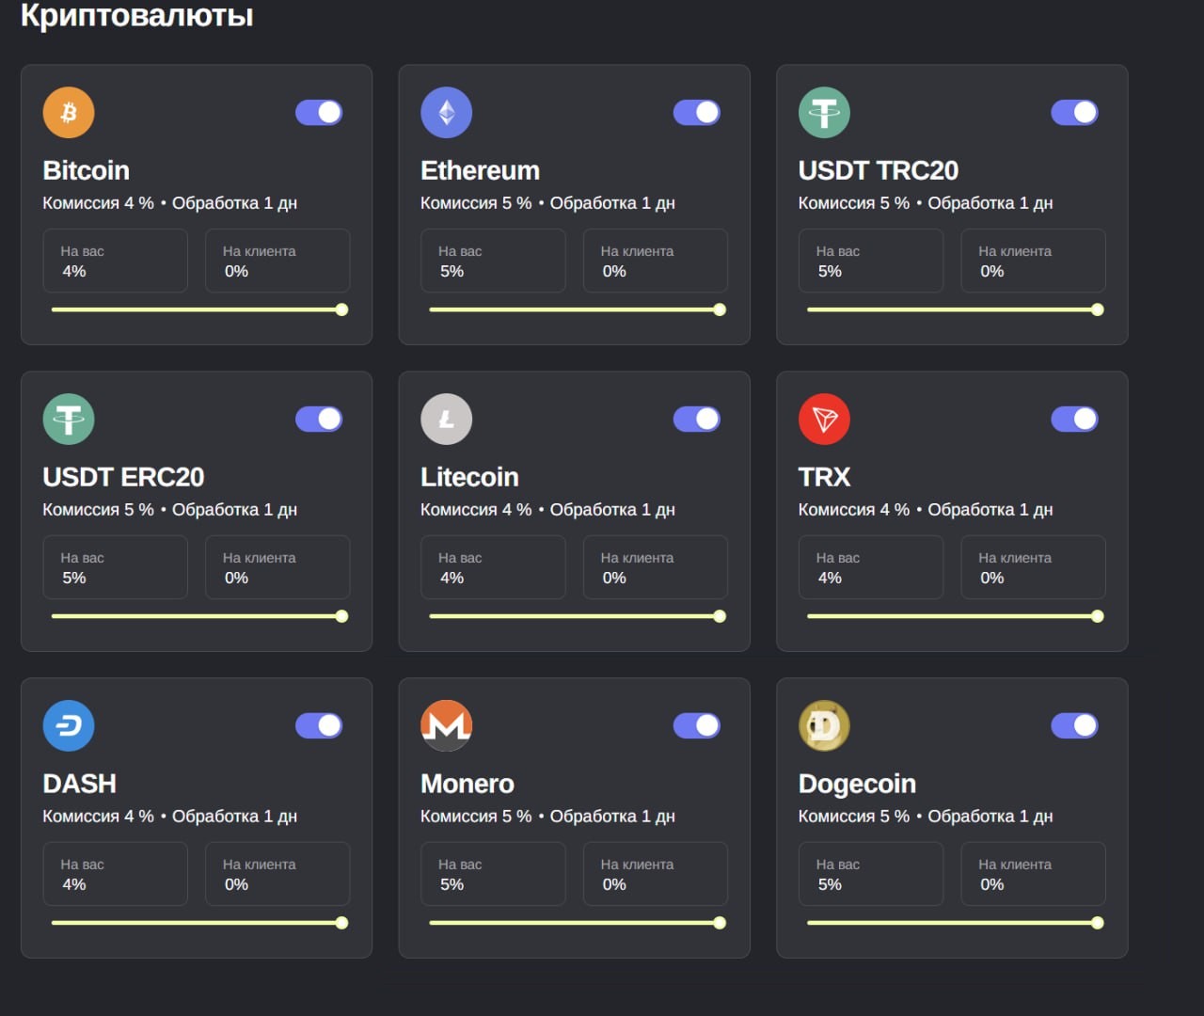Image resolution: width=1204 pixels, height=1016 pixels.
Task: Click the USDT TRC20 Tether icon
Action: (824, 113)
